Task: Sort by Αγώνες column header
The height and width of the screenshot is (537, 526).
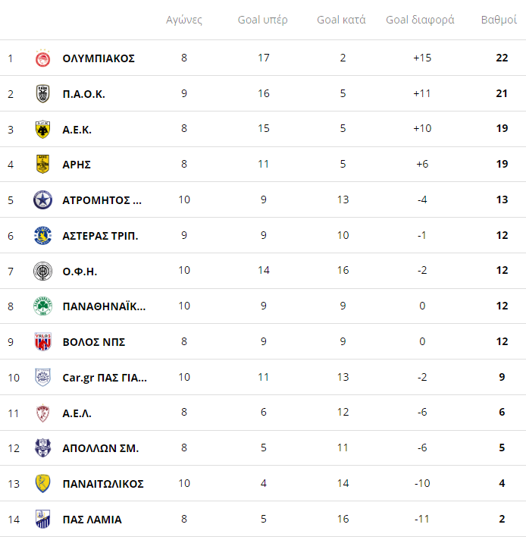Action: pos(184,20)
